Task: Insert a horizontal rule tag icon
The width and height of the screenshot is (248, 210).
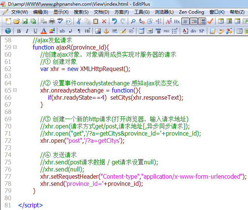Action: click(x=115, y=31)
